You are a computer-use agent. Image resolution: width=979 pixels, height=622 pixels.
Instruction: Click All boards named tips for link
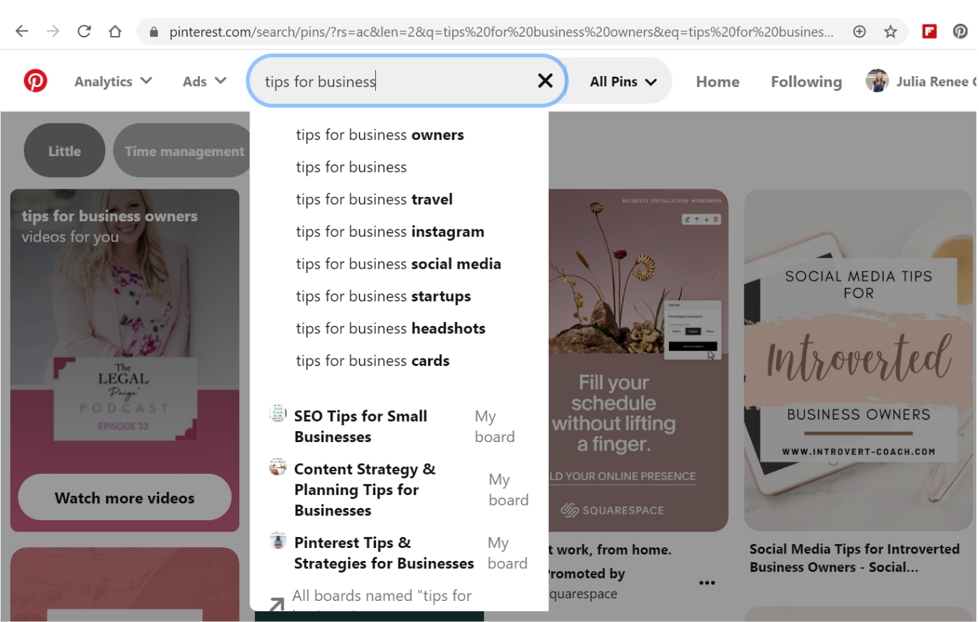tap(381, 596)
